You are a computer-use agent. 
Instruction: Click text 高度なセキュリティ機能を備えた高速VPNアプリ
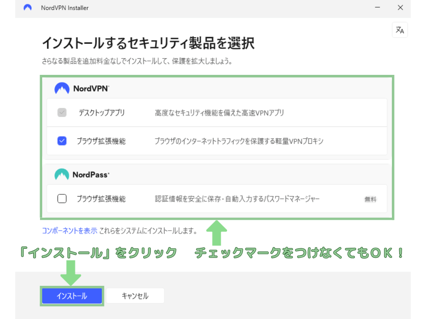[219, 113]
